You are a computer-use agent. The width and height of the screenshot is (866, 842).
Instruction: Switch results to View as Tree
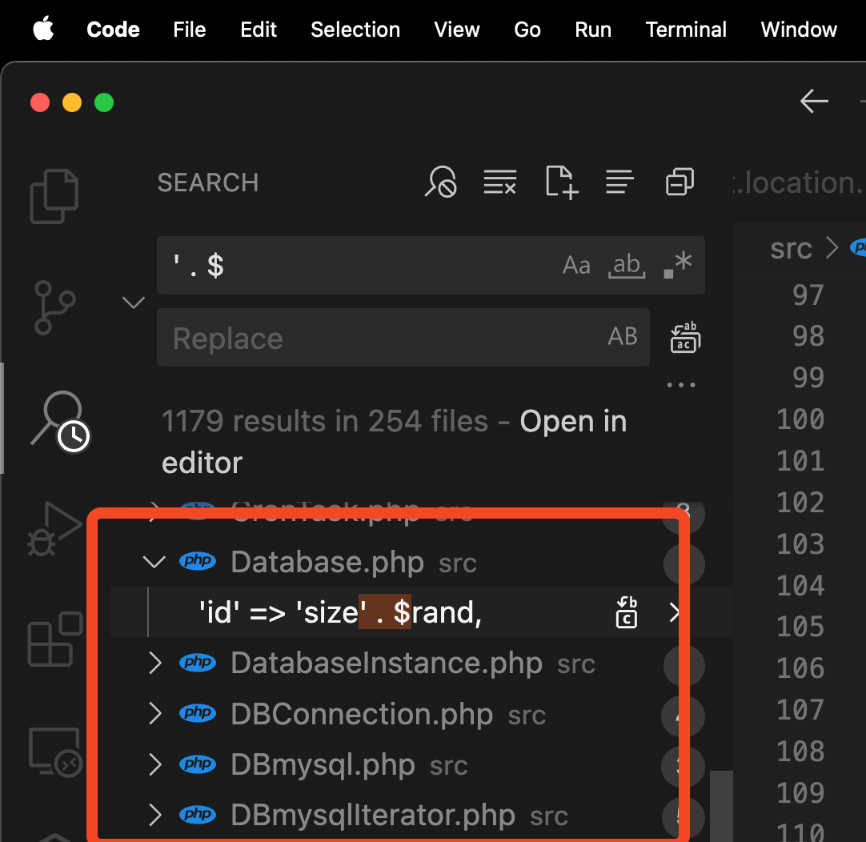click(x=619, y=182)
